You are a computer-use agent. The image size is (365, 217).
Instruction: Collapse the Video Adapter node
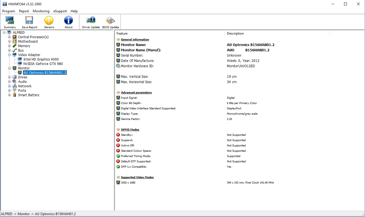[10, 55]
